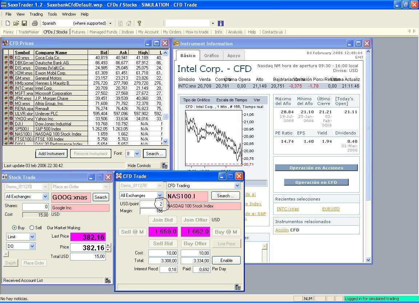Open the Tools menu

click(52, 14)
